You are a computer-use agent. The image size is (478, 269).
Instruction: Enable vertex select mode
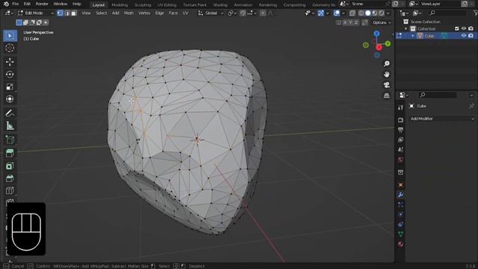(60, 13)
